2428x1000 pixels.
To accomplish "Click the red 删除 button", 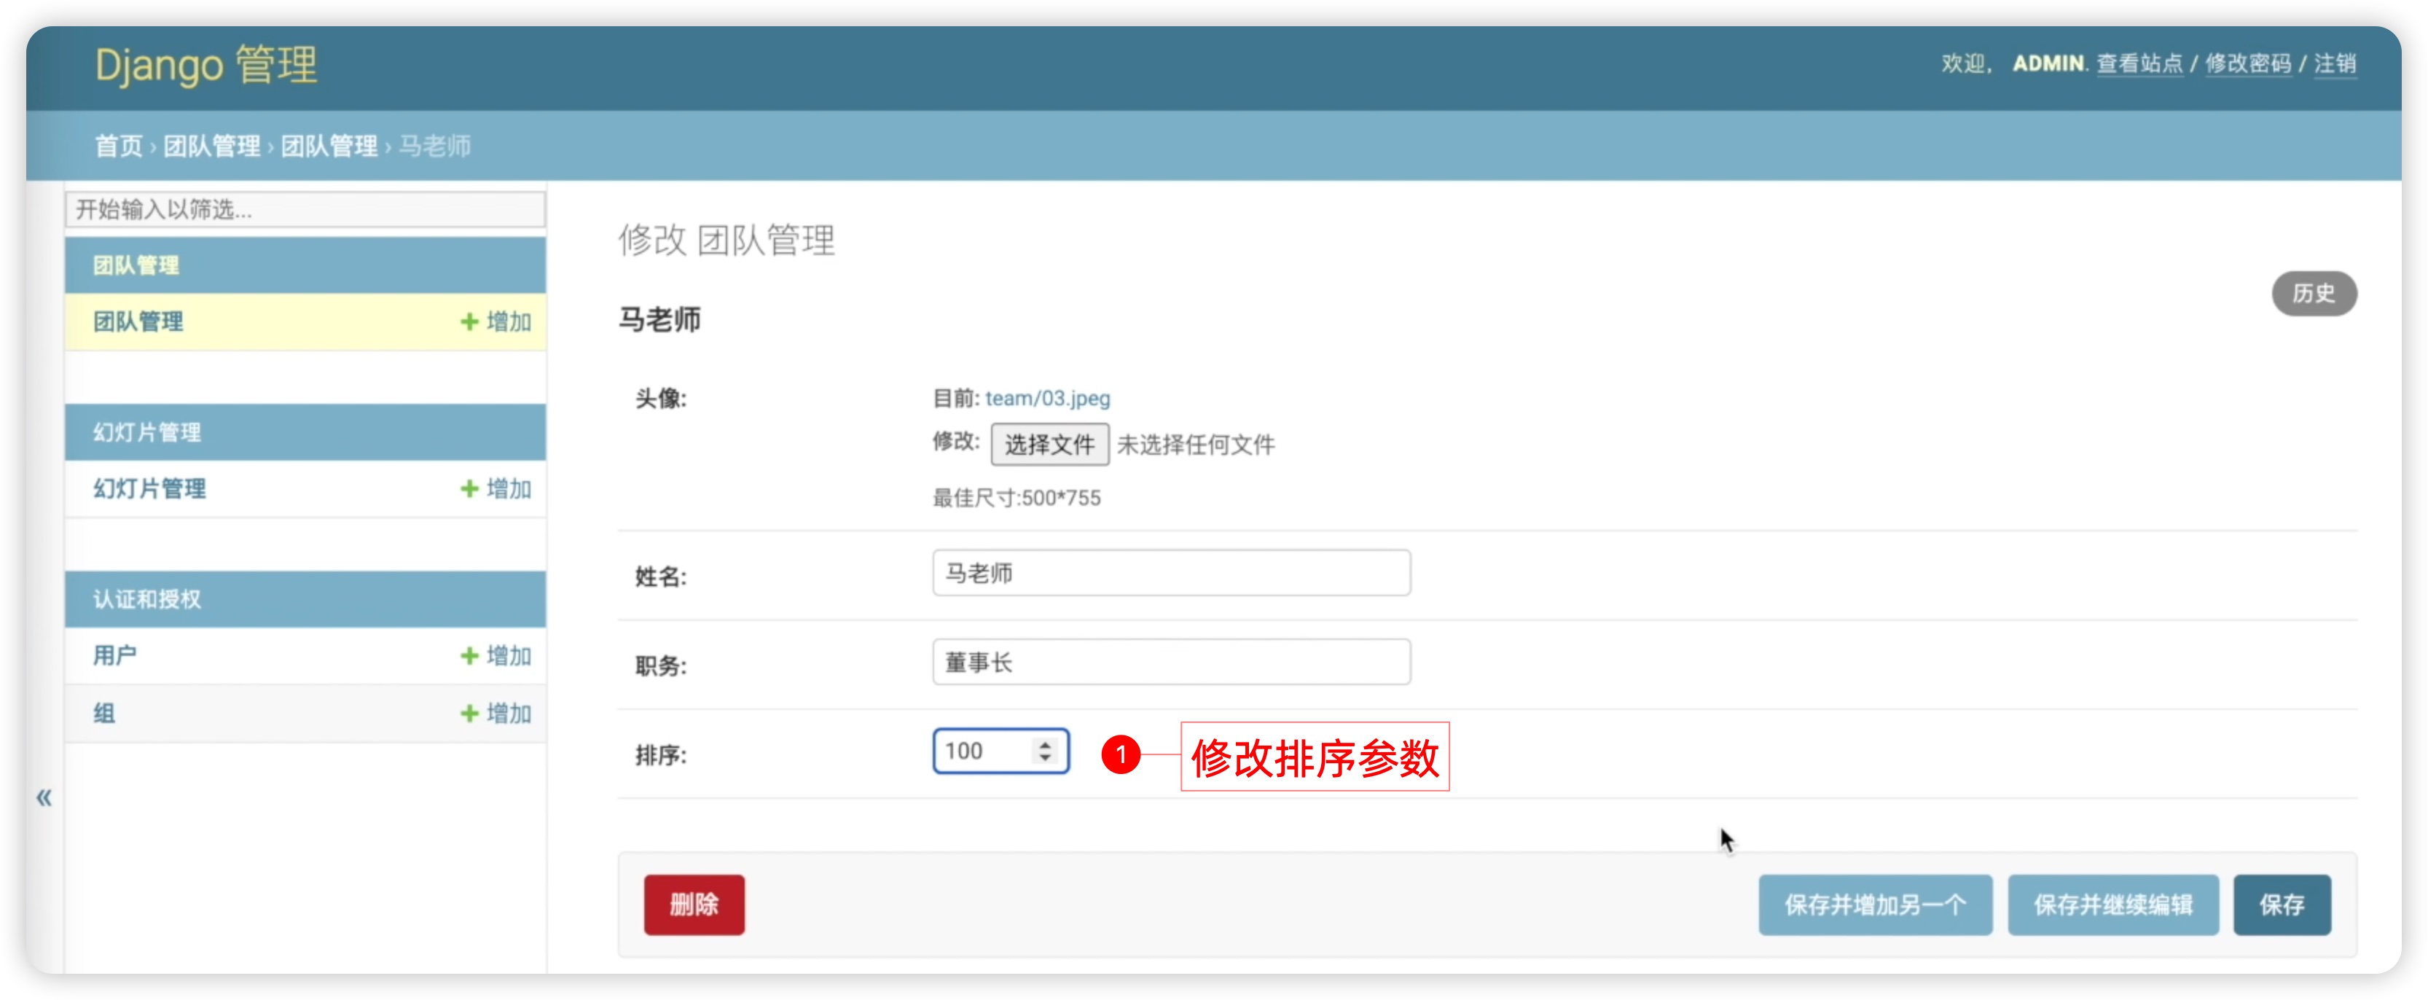I will [694, 904].
